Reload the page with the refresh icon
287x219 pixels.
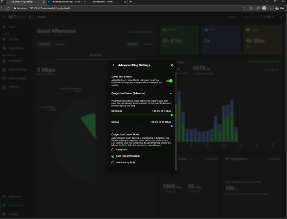(8, 8)
